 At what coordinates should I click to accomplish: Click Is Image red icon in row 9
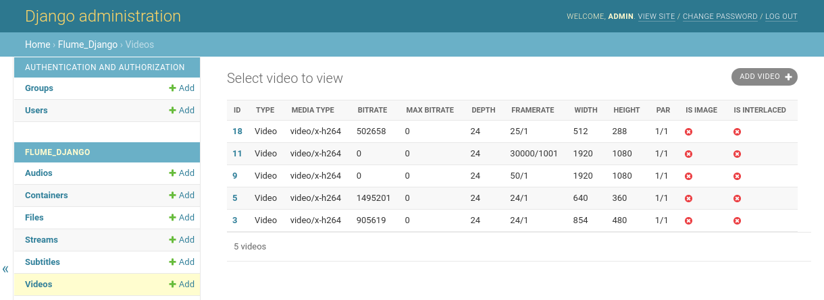click(689, 176)
